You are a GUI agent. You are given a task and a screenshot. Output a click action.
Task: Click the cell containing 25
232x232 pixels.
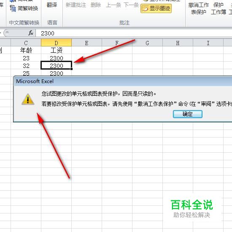[x=26, y=73]
